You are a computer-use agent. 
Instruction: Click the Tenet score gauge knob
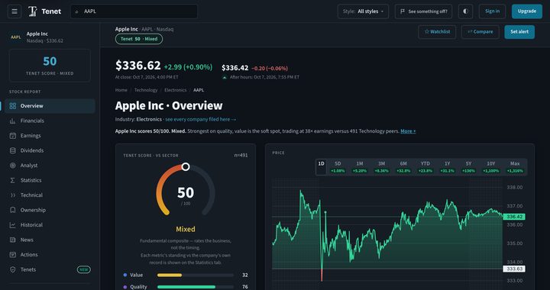(x=186, y=166)
